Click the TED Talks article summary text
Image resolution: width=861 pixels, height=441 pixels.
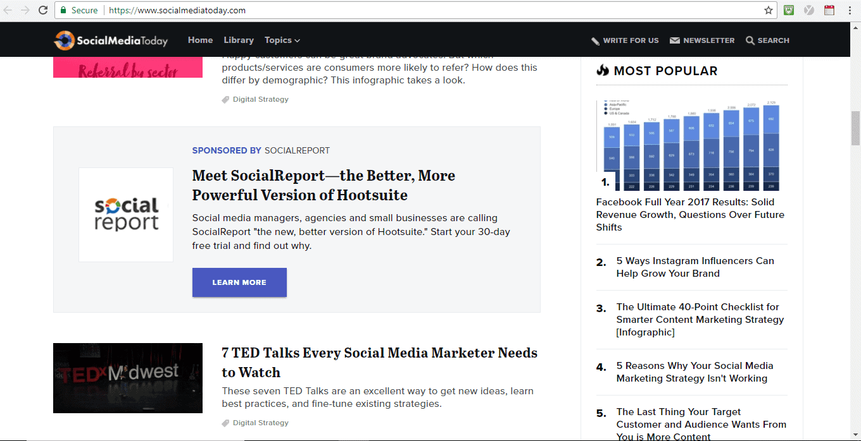coord(377,397)
